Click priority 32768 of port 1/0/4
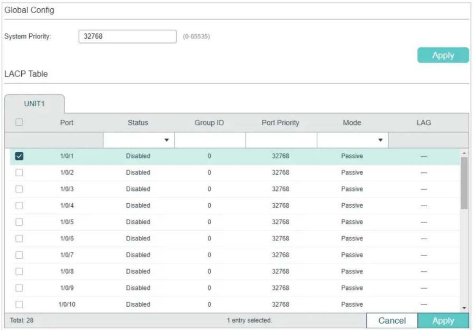Image resolution: width=473 pixels, height=330 pixels. (x=280, y=205)
